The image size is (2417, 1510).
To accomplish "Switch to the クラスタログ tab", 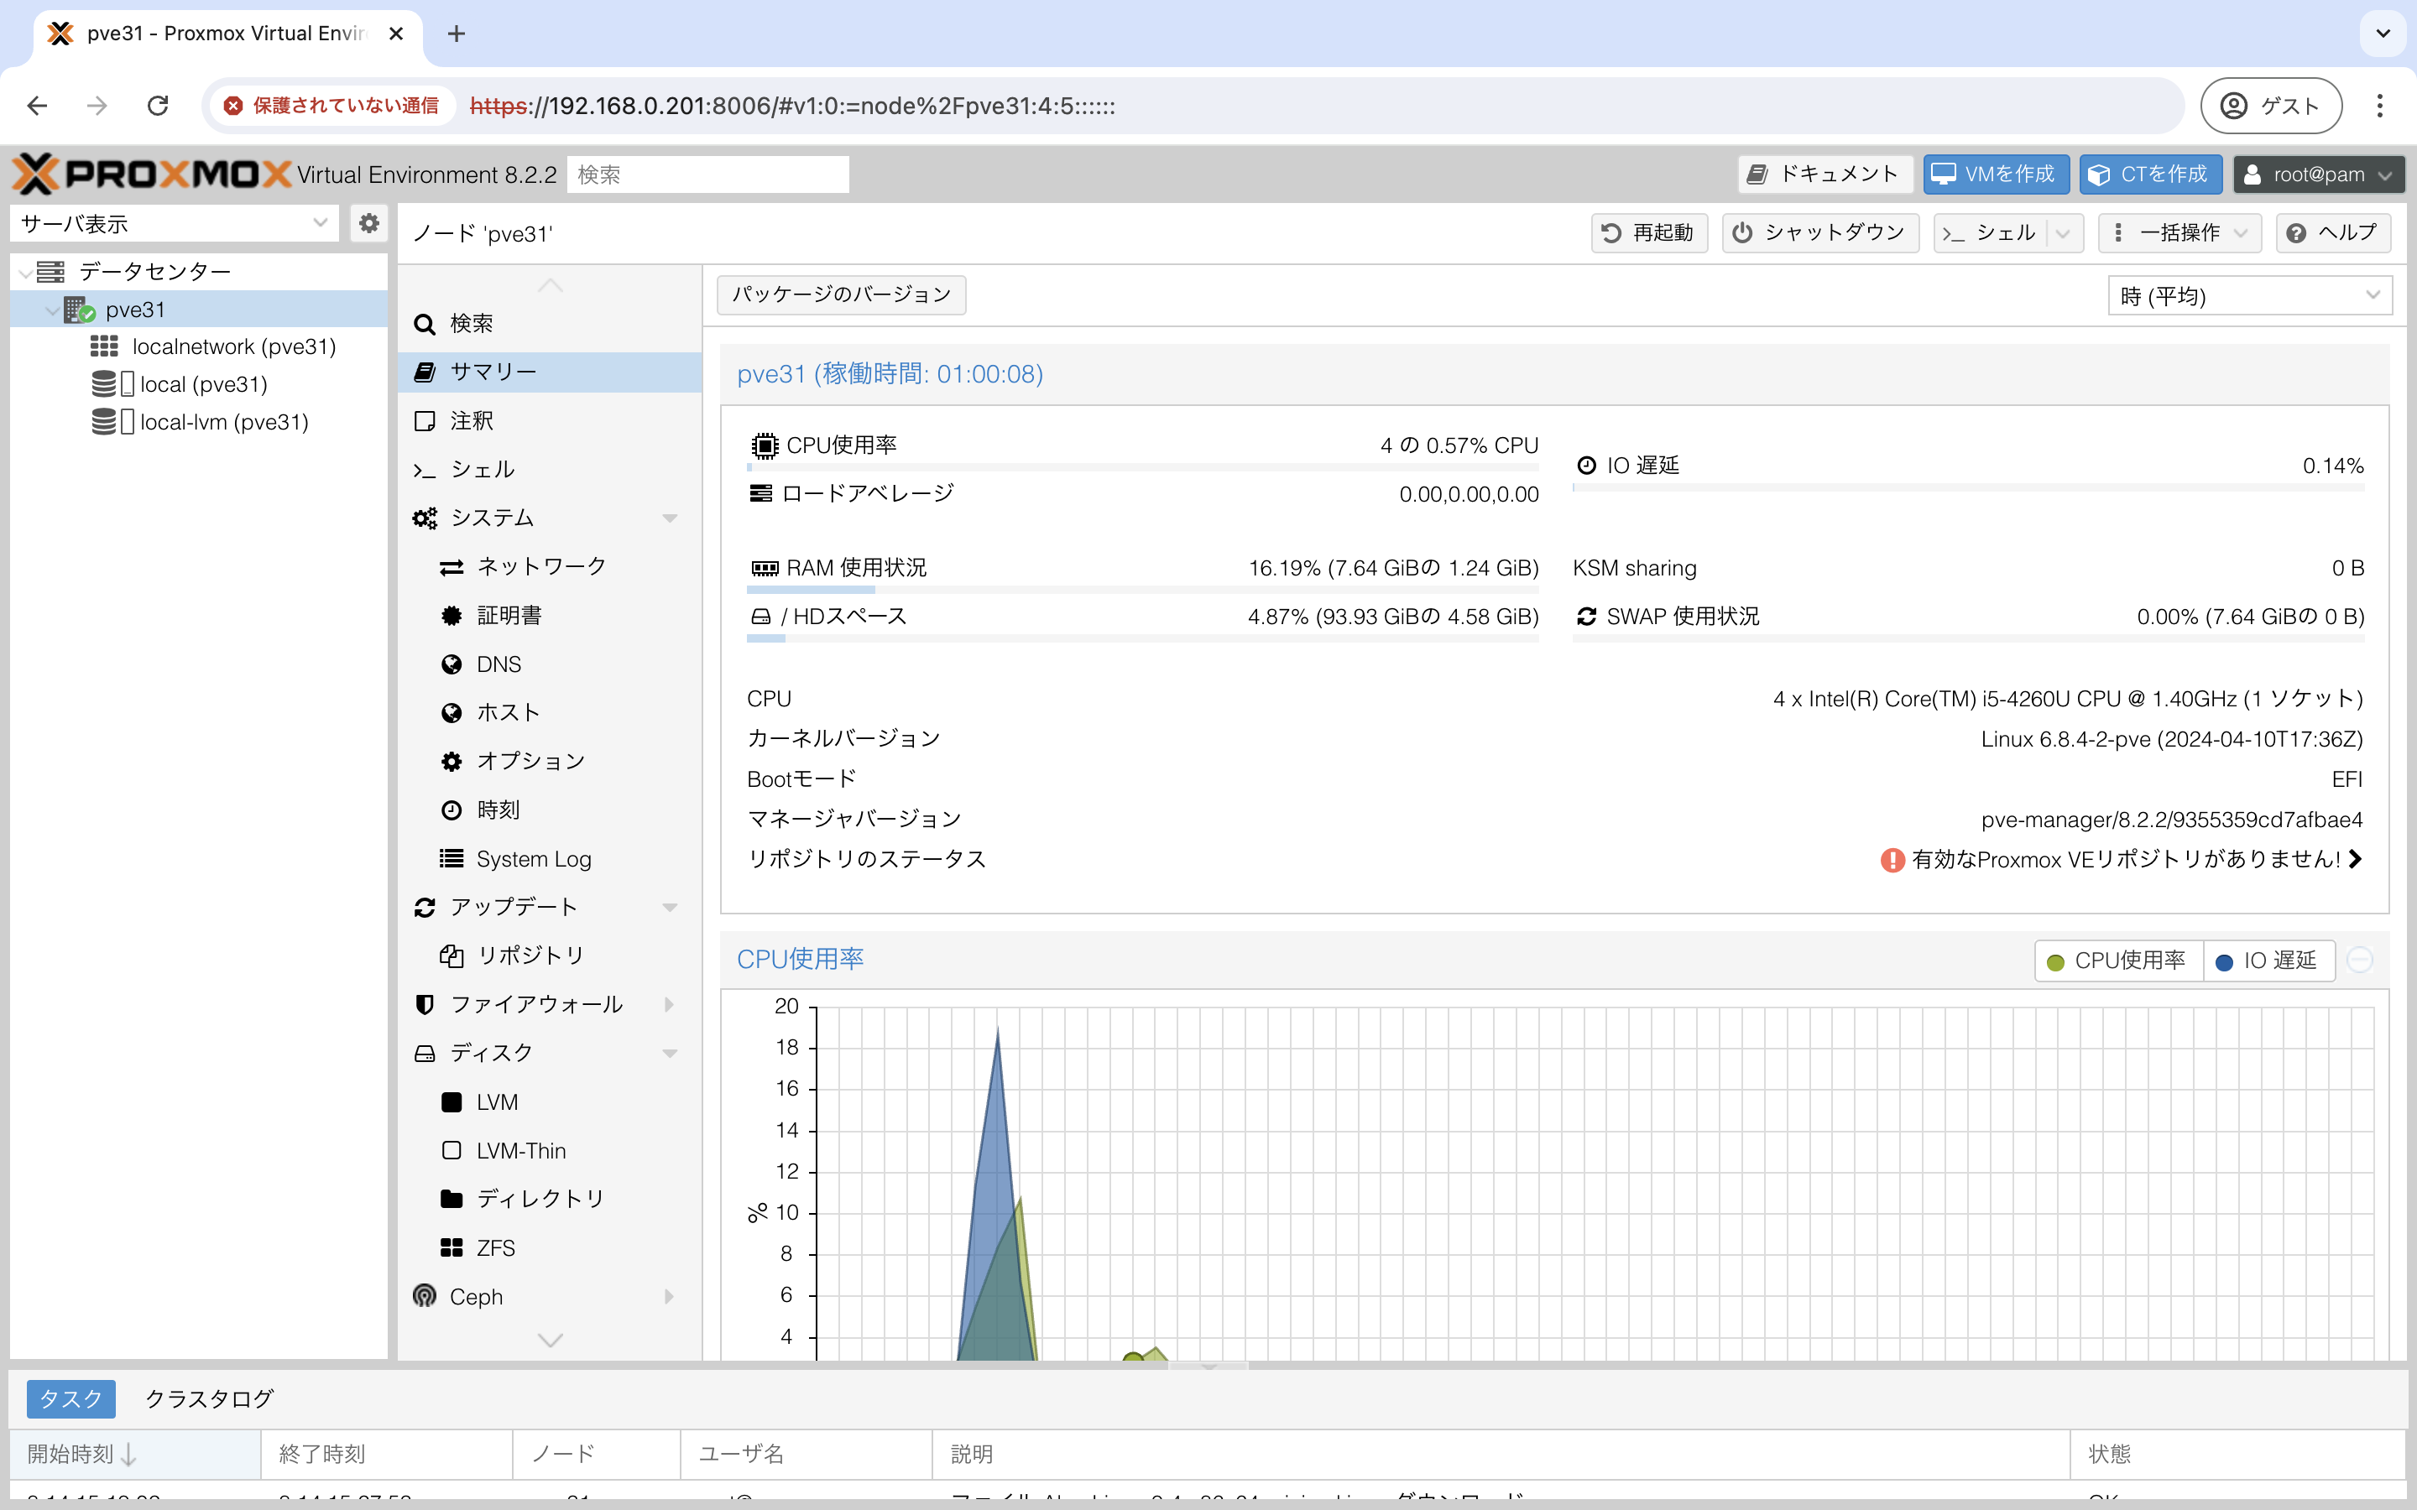I will pos(209,1398).
